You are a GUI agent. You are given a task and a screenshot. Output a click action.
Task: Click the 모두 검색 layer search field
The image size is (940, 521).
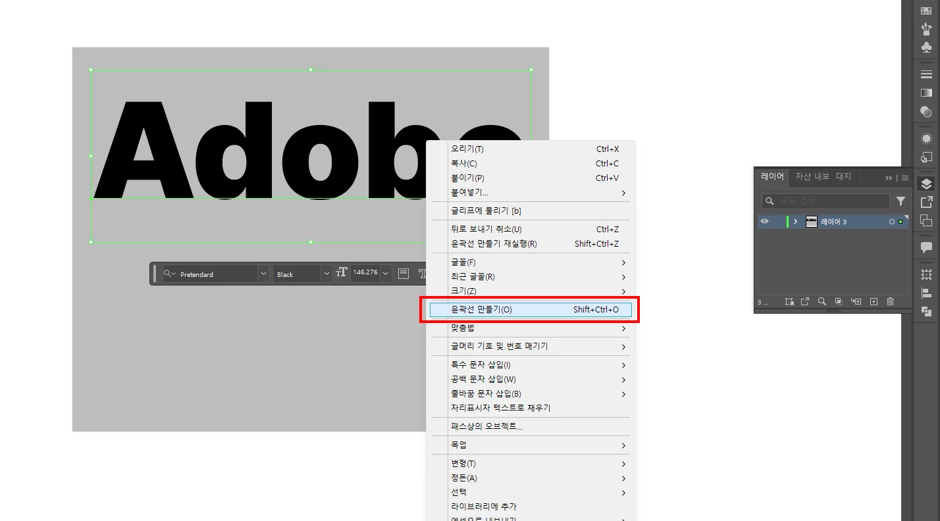pyautogui.click(x=825, y=201)
